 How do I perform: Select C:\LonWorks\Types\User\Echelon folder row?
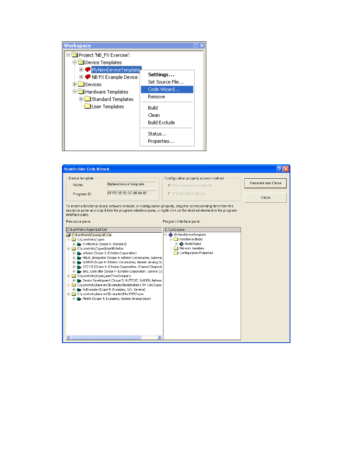pos(100,248)
